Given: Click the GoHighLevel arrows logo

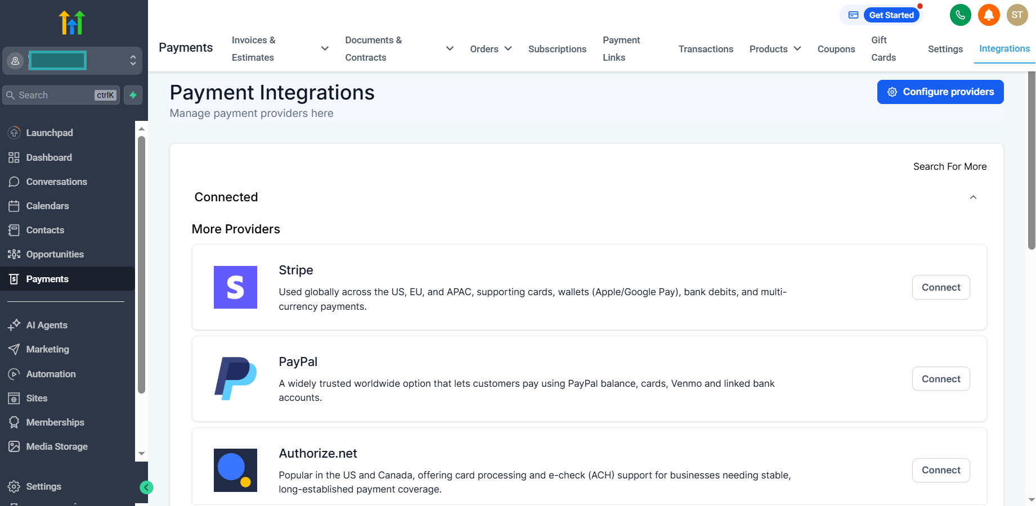Looking at the screenshot, I should 72,22.
